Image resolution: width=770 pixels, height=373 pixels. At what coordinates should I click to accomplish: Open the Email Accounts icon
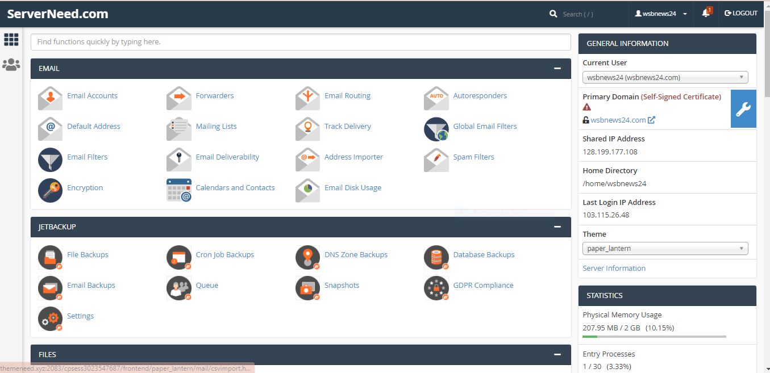tap(50, 97)
